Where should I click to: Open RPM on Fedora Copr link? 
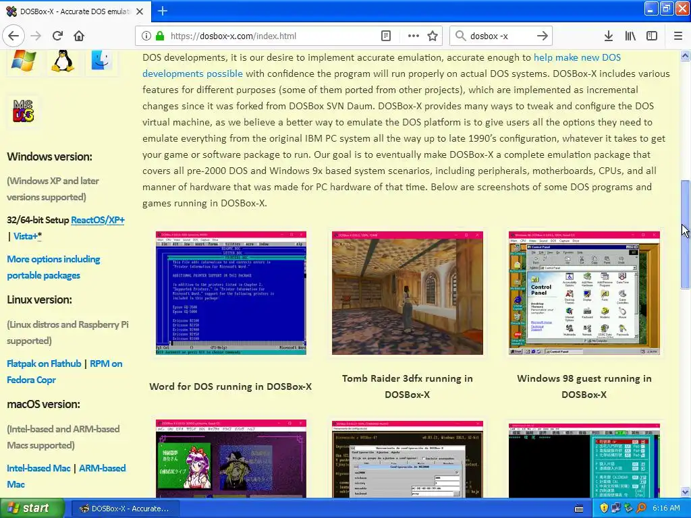pos(64,372)
